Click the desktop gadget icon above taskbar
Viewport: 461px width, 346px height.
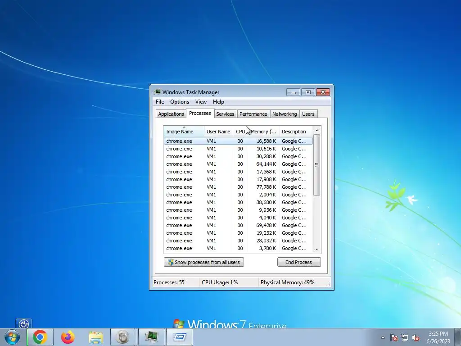click(x=23, y=323)
